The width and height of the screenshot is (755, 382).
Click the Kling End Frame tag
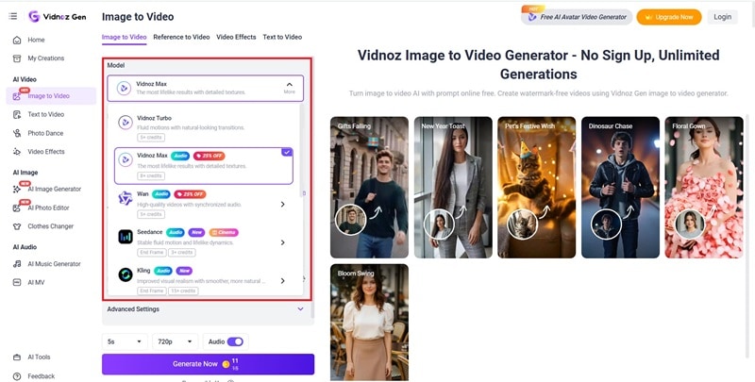coord(152,291)
